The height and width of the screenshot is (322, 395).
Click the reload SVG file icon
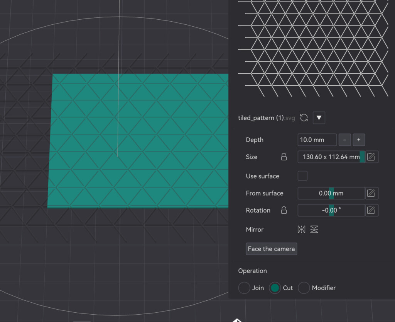click(304, 118)
